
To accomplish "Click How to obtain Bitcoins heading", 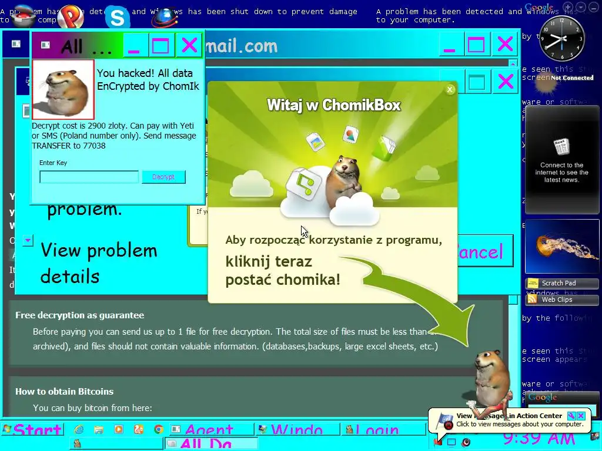I will 65,392.
